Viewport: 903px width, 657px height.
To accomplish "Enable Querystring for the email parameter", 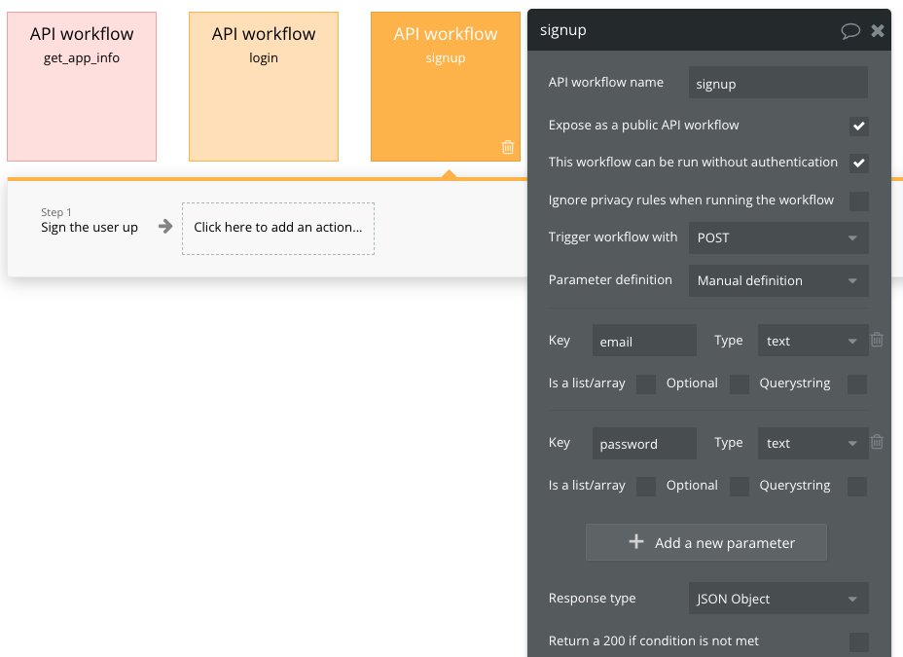I will point(856,384).
